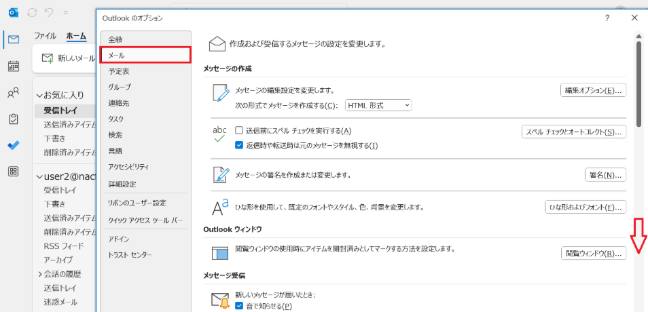648x312 pixels.
Task: Open the ファイル menu tab
Action: pyautogui.click(x=45, y=35)
